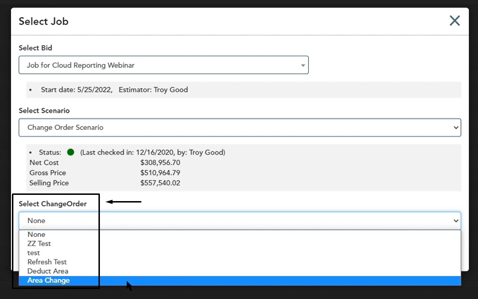Select the ZZ Test change order
Screen dimensions: 478x299
[39, 244]
